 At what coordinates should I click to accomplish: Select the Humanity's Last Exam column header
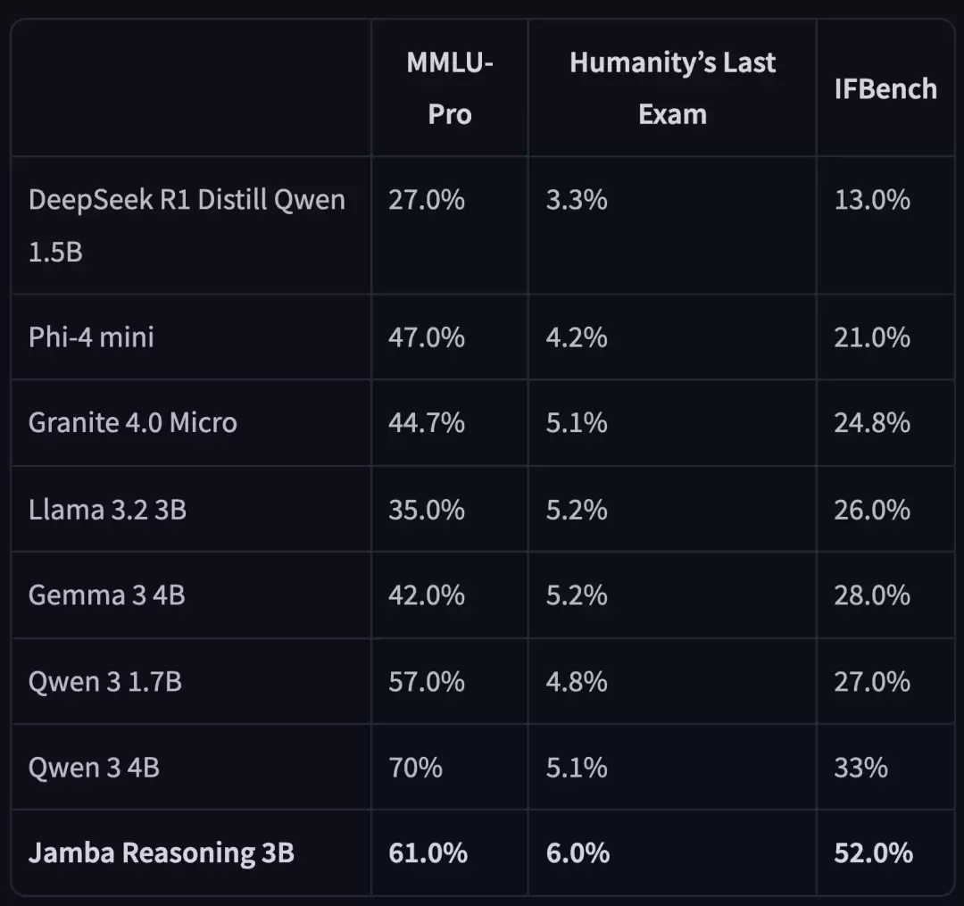point(672,88)
